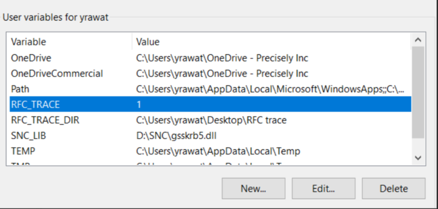Select the RFC_TRACE_DIR variable row
Screen dimensions: 438x209
(45, 120)
